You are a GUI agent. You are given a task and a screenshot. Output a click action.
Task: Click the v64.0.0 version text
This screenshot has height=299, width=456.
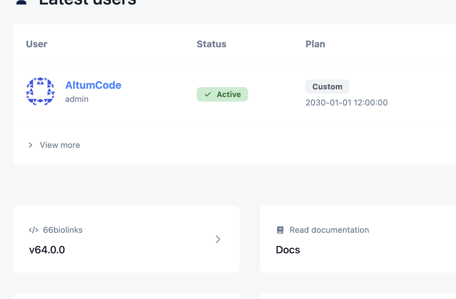pyautogui.click(x=47, y=250)
